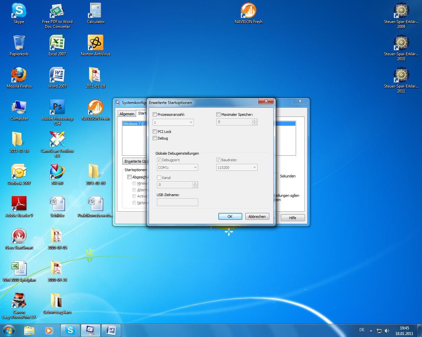Open the Word 2007 desktop shortcut
This screenshot has height=337, width=422.
click(x=57, y=78)
